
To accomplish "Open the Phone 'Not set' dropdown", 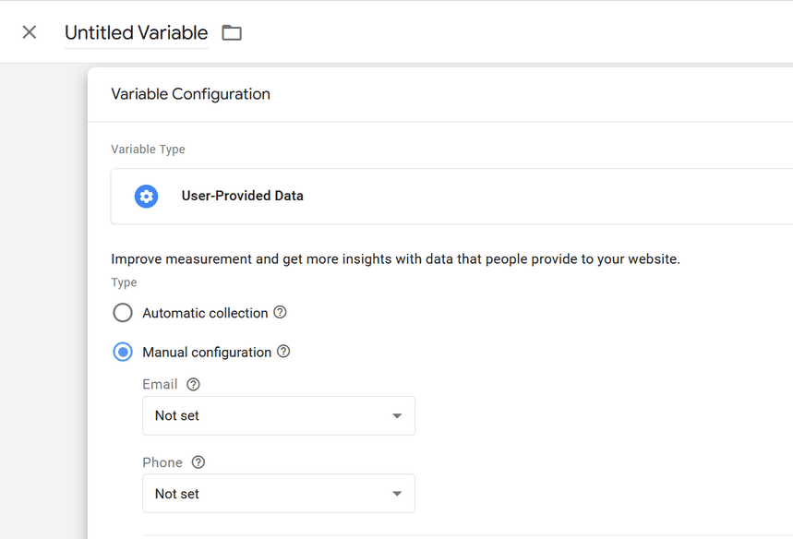I will 268,494.
